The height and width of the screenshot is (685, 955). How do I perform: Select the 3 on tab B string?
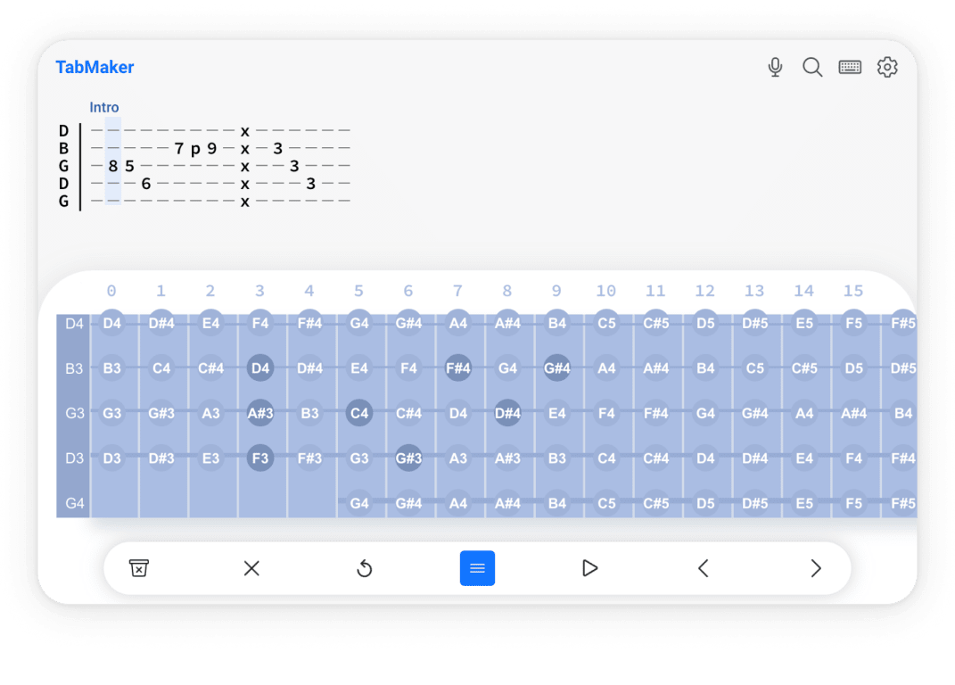[277, 149]
